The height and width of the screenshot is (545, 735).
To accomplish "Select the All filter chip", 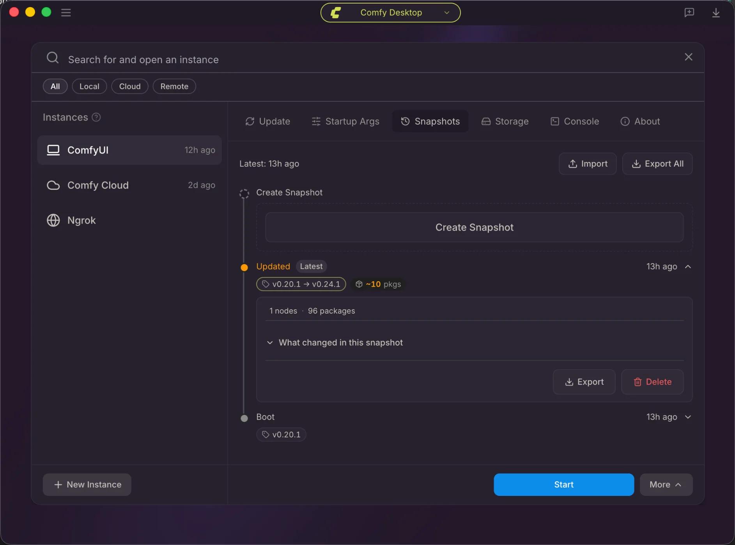I will (55, 86).
